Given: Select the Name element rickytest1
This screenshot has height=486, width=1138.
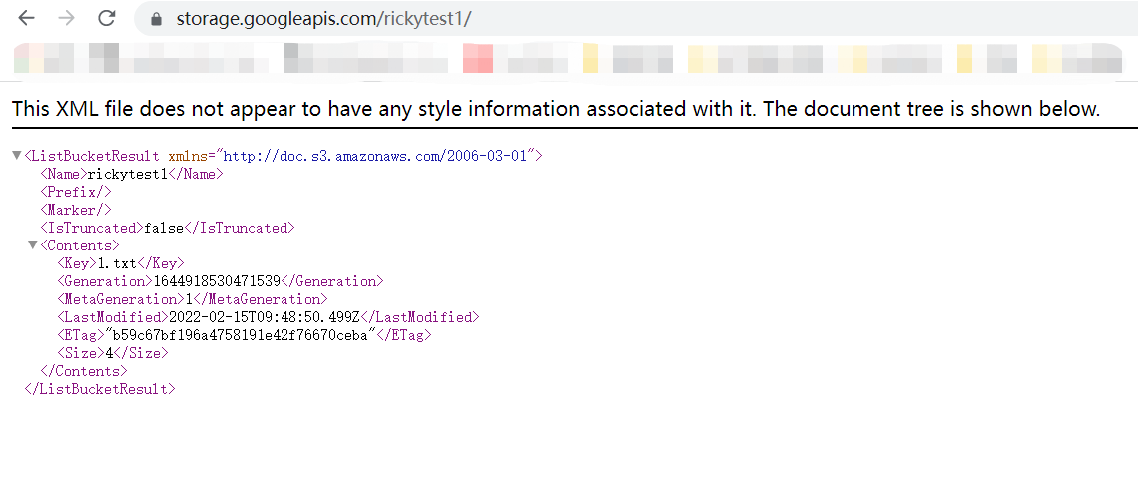Looking at the screenshot, I should point(132,174).
